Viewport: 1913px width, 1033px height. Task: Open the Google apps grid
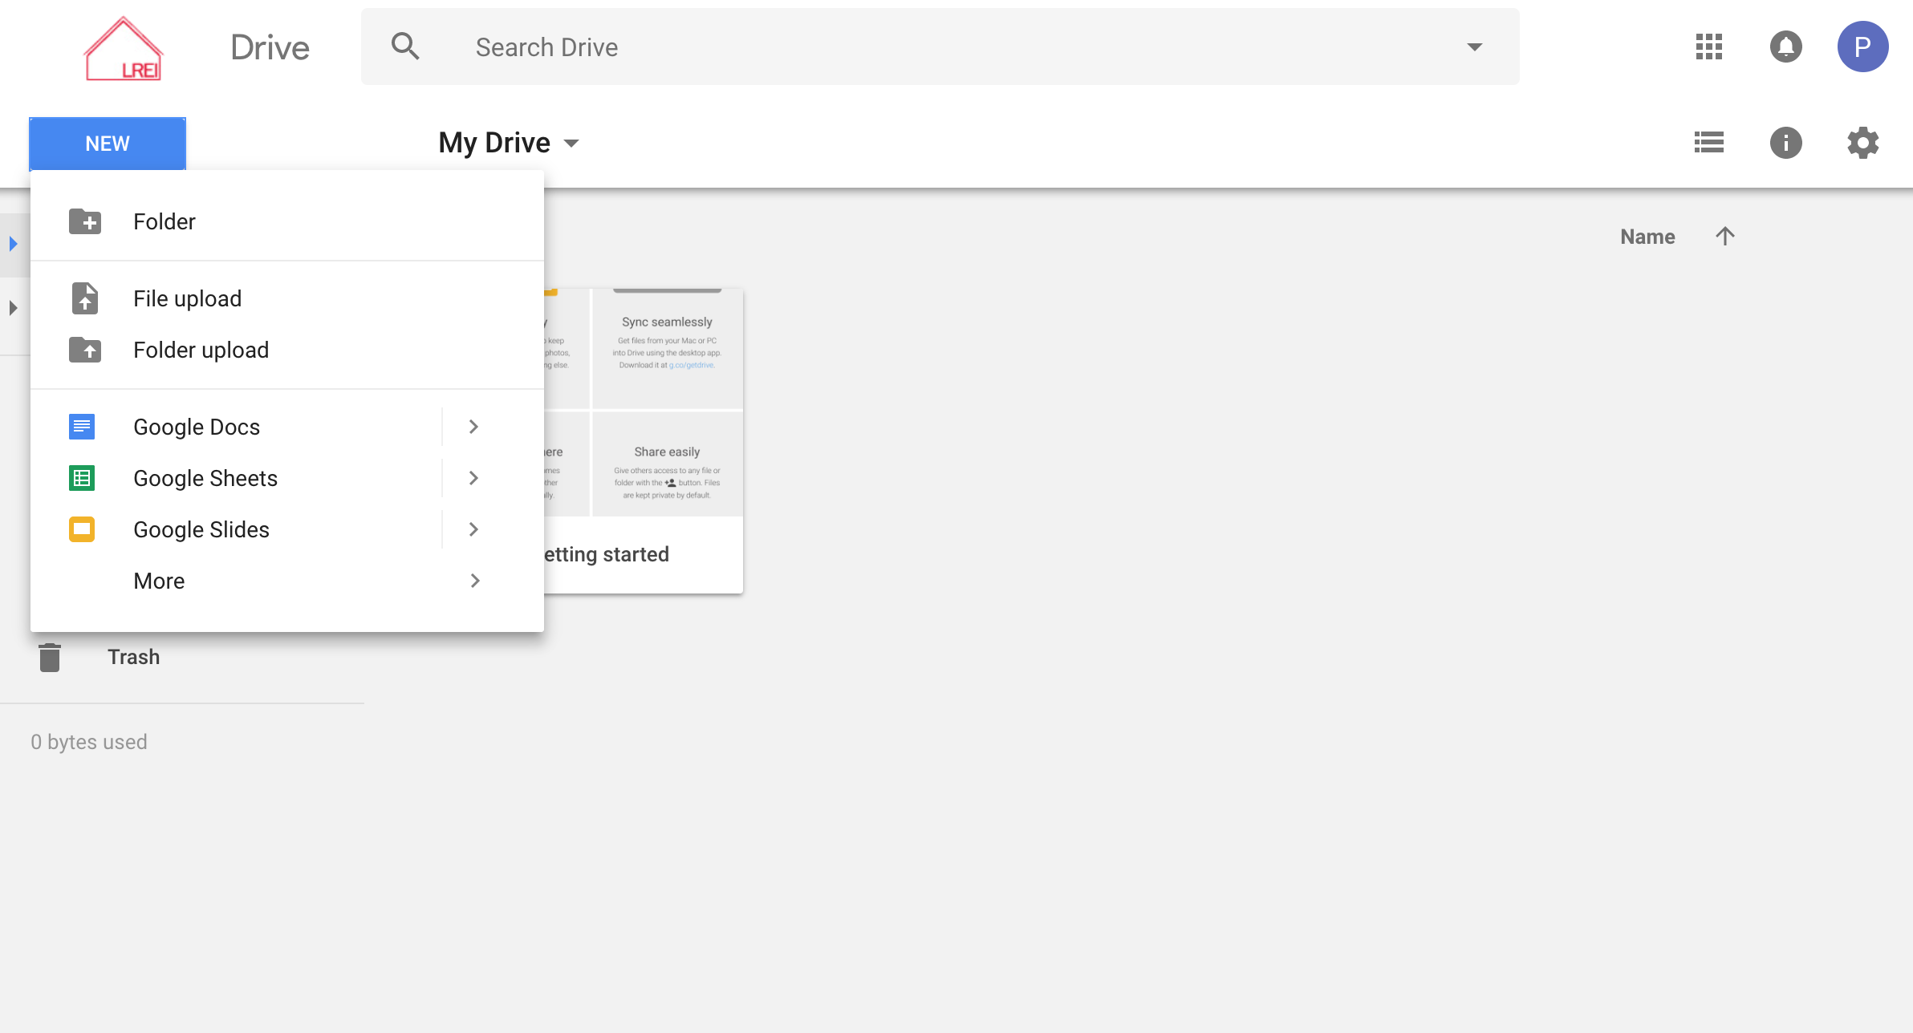click(1708, 47)
